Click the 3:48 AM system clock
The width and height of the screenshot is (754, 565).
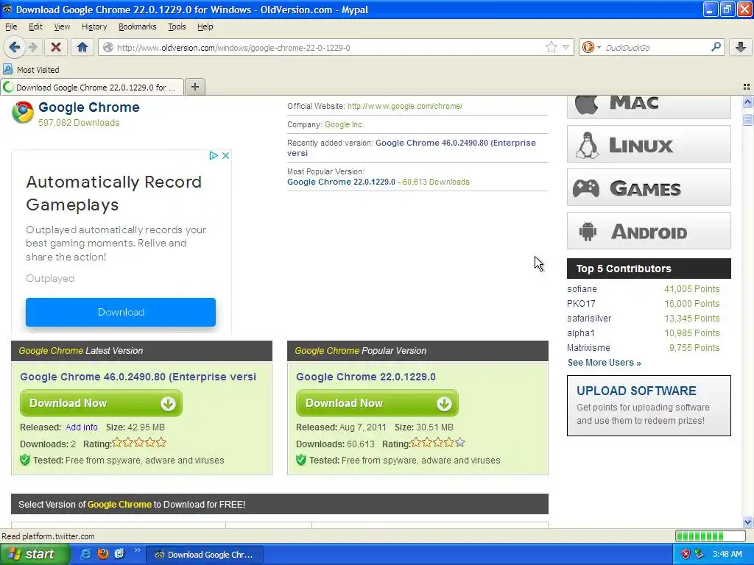click(x=727, y=555)
